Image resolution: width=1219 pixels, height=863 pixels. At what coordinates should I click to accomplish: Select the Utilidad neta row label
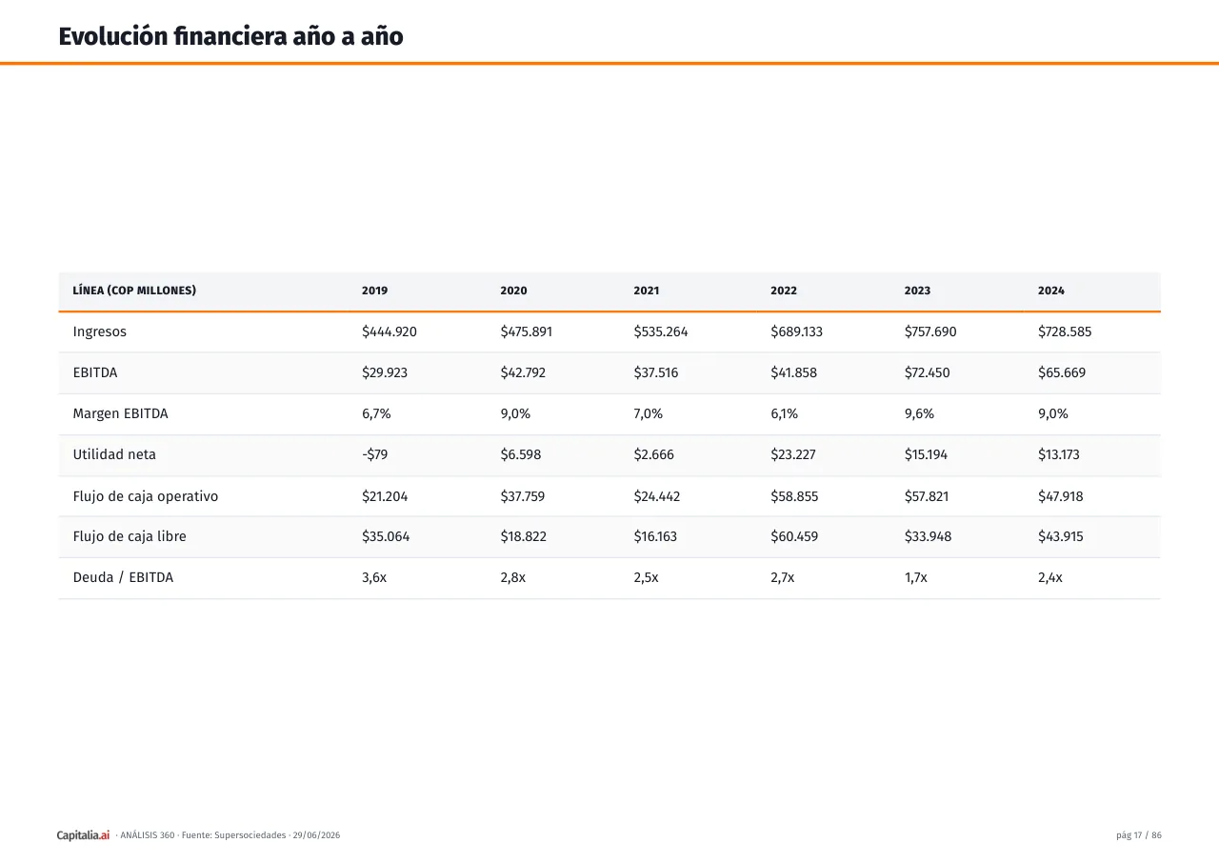[114, 455]
